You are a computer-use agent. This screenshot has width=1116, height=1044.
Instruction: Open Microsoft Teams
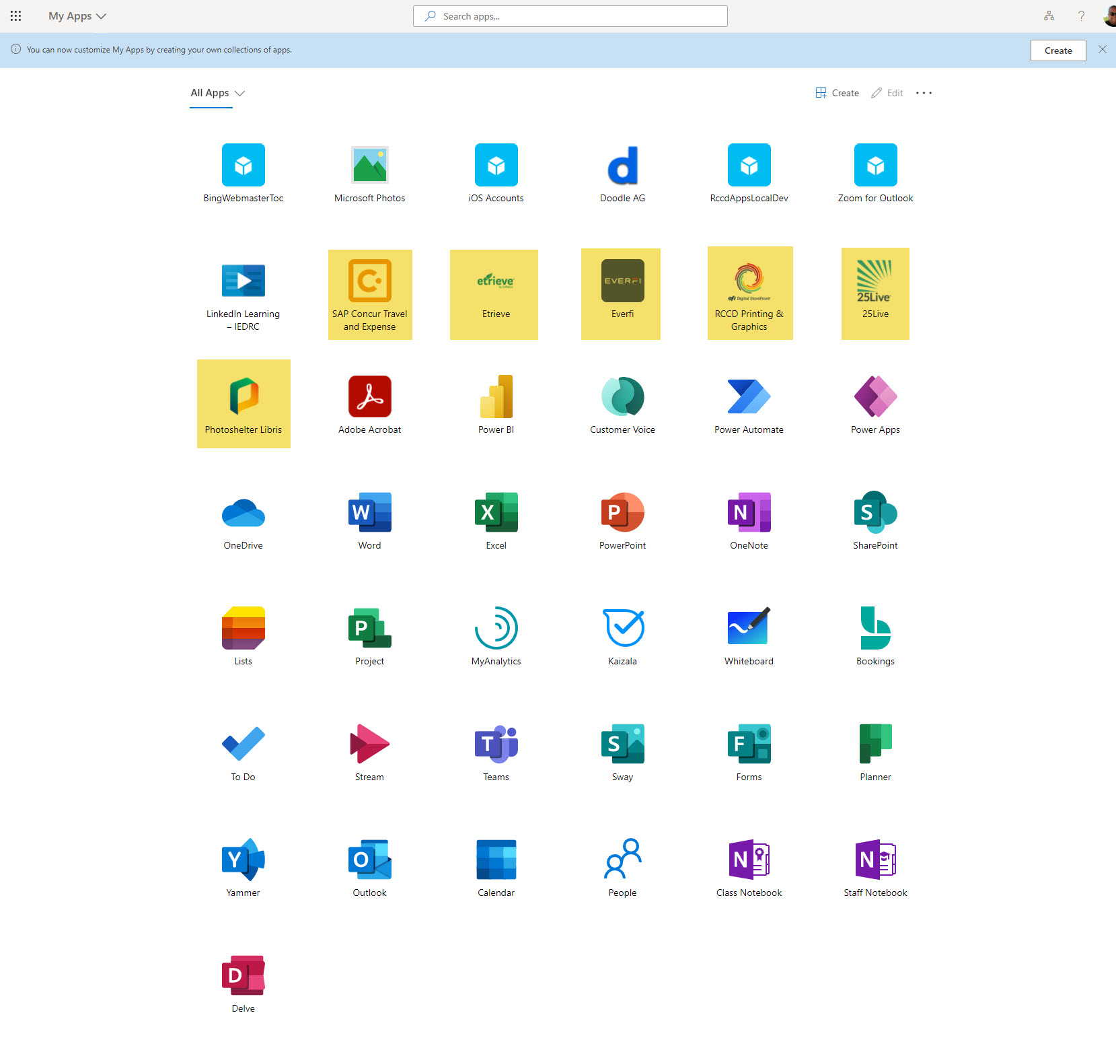point(496,753)
